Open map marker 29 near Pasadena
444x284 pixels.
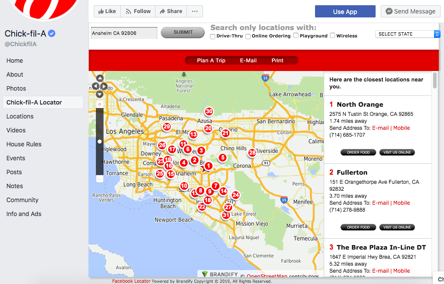[x=167, y=127]
